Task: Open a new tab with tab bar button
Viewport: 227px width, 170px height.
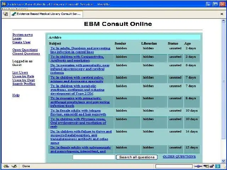Action: (5, 14)
